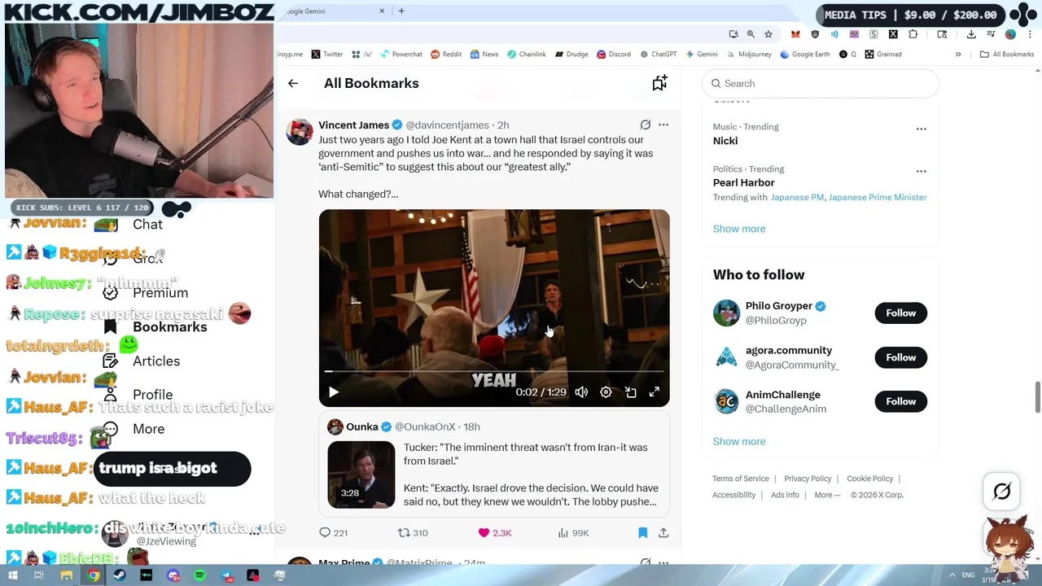Open the More menu in X sidebar
Screen dimensions: 1042x586
pos(134,429)
